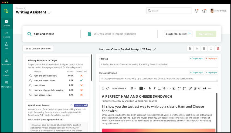The image size is (231, 133).
Task: Insert an image in the editor
Action: (195, 88)
